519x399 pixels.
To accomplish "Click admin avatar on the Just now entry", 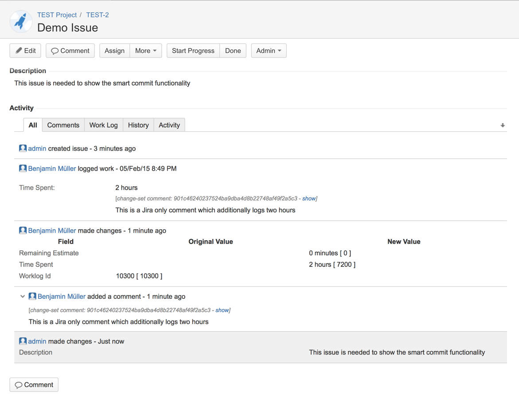I will tap(23, 341).
